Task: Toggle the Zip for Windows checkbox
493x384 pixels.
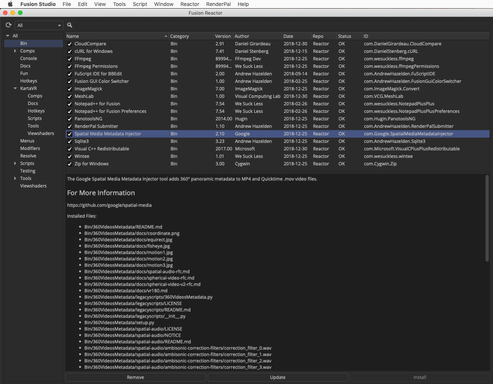Action: (x=69, y=164)
